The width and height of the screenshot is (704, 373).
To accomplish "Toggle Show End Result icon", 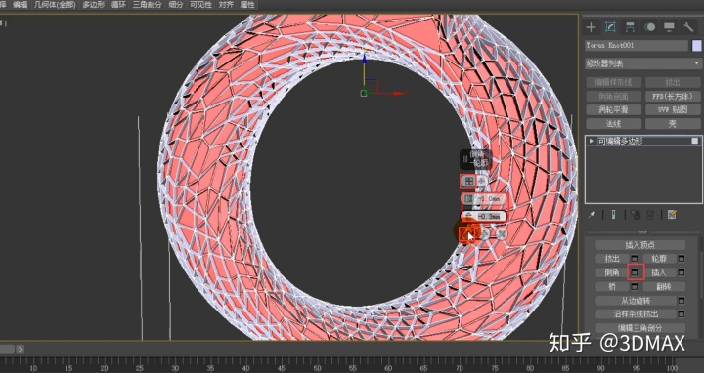I will (x=613, y=215).
